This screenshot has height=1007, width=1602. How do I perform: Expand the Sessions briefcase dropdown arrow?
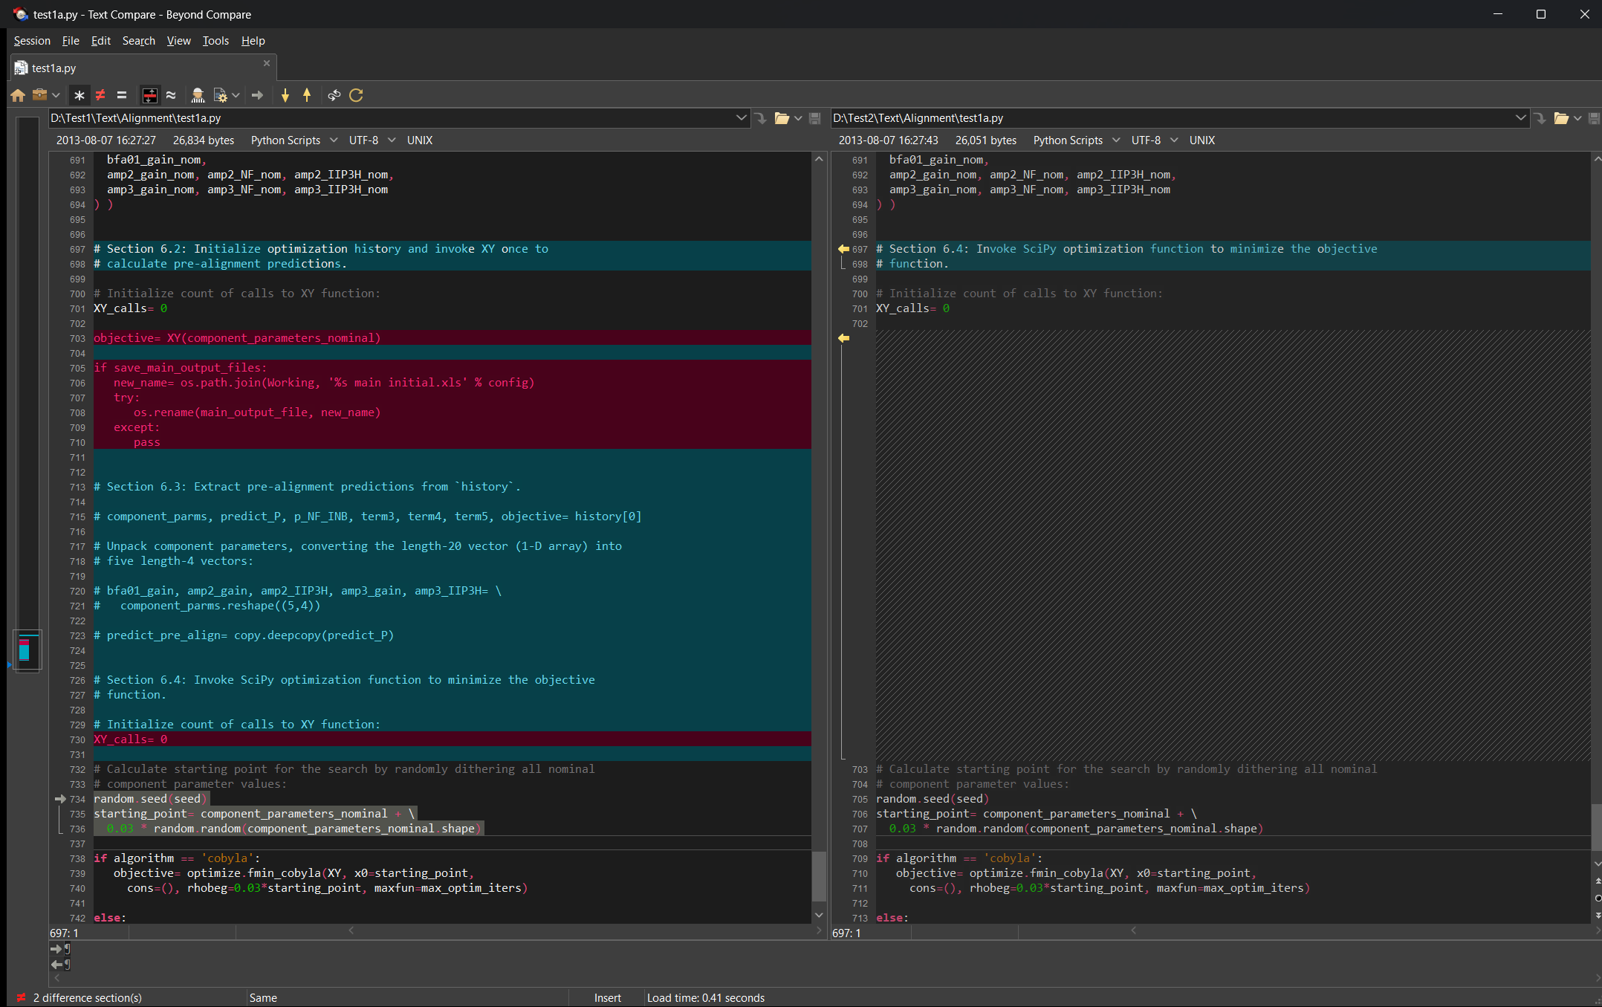56,95
